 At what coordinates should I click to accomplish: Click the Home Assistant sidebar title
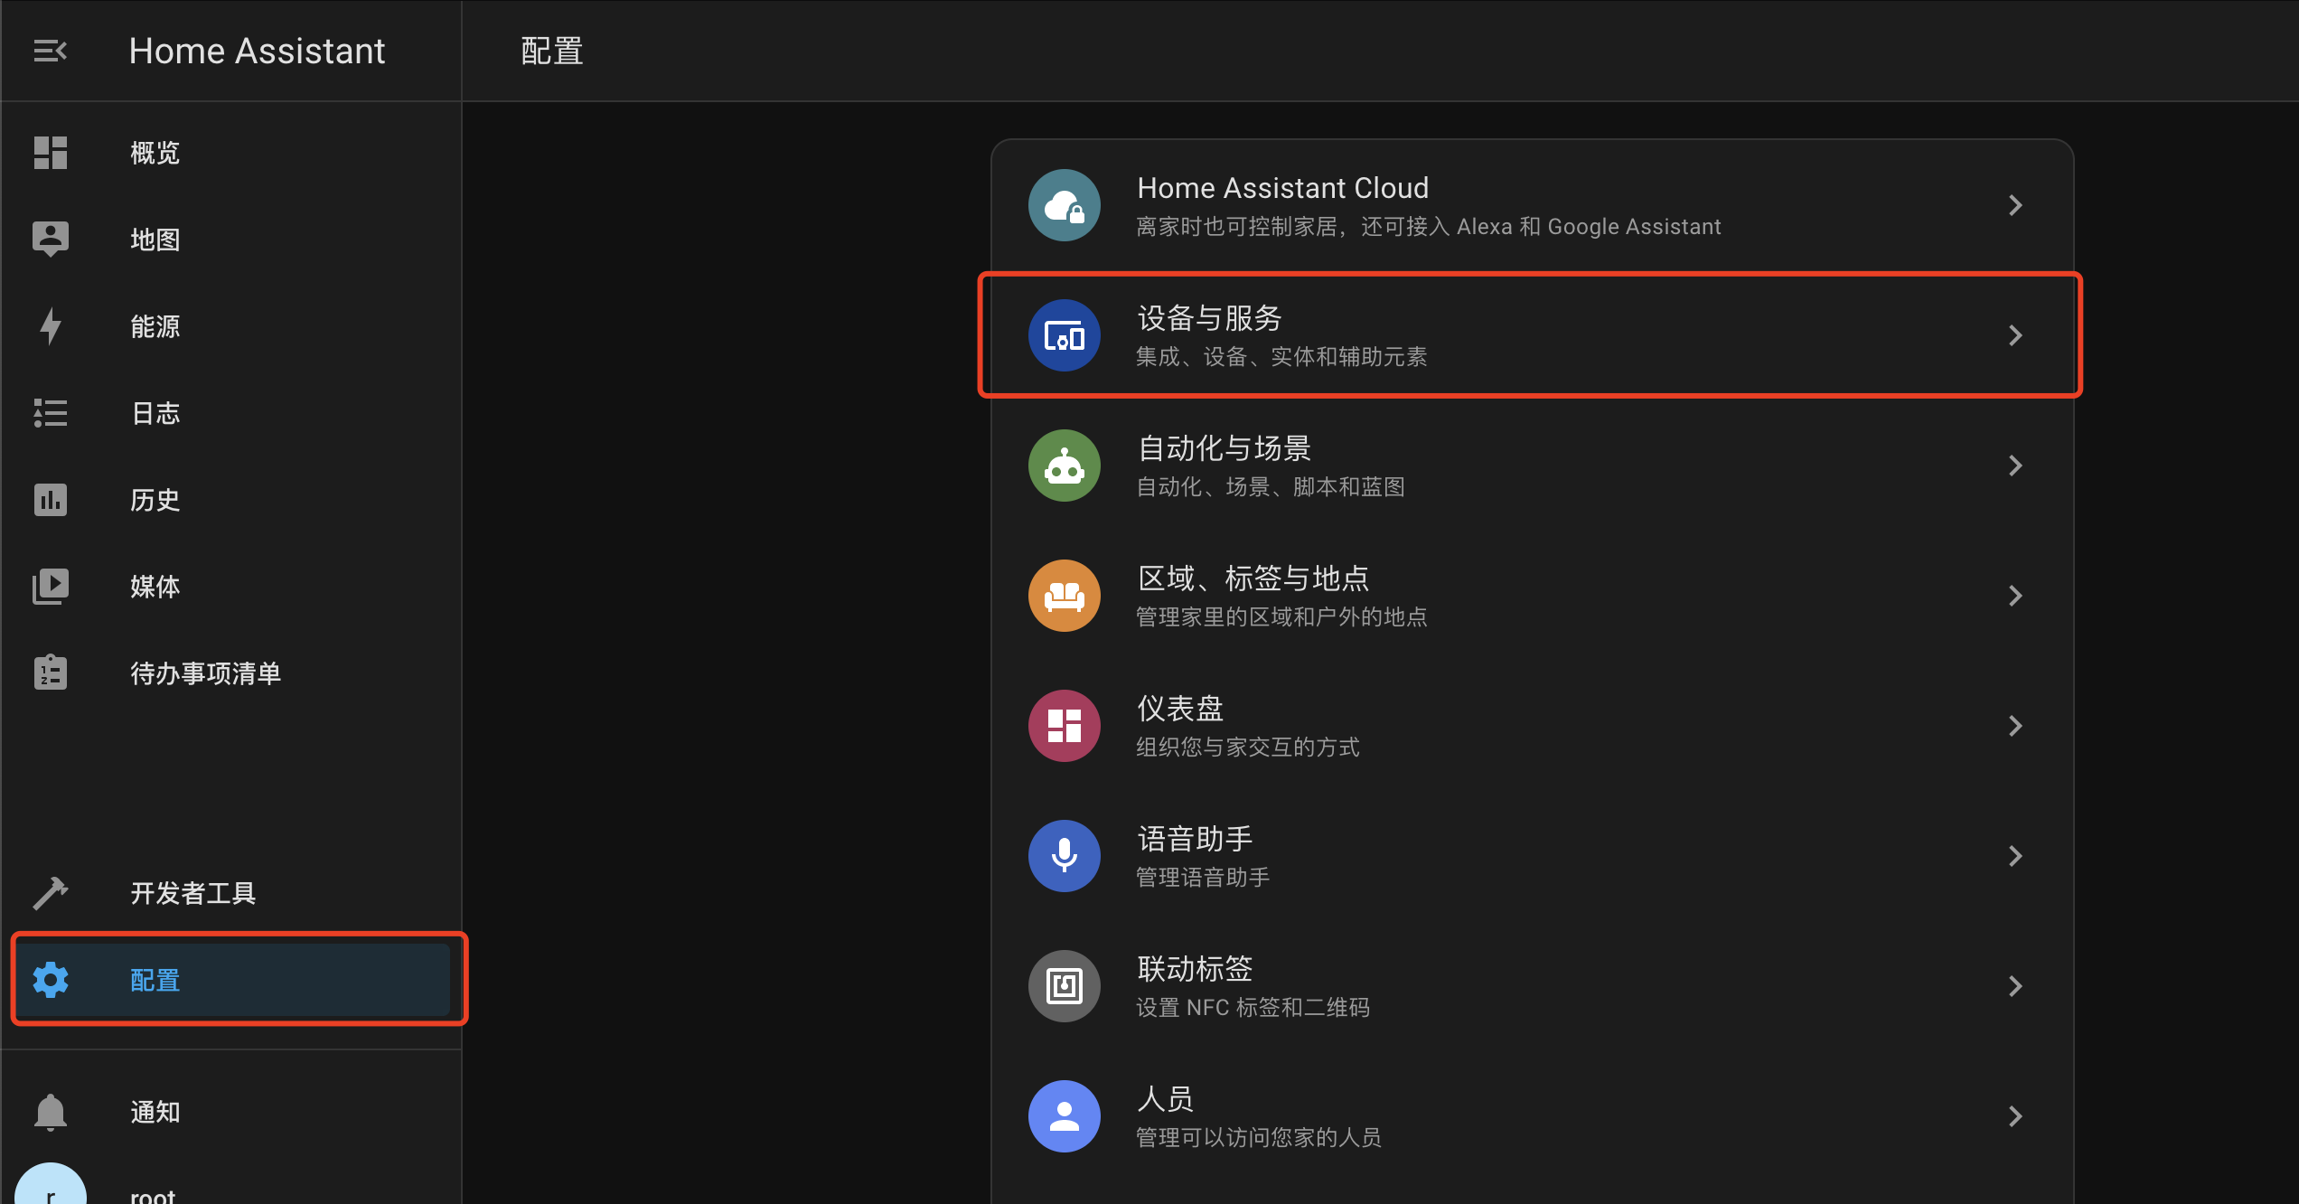coord(257,51)
